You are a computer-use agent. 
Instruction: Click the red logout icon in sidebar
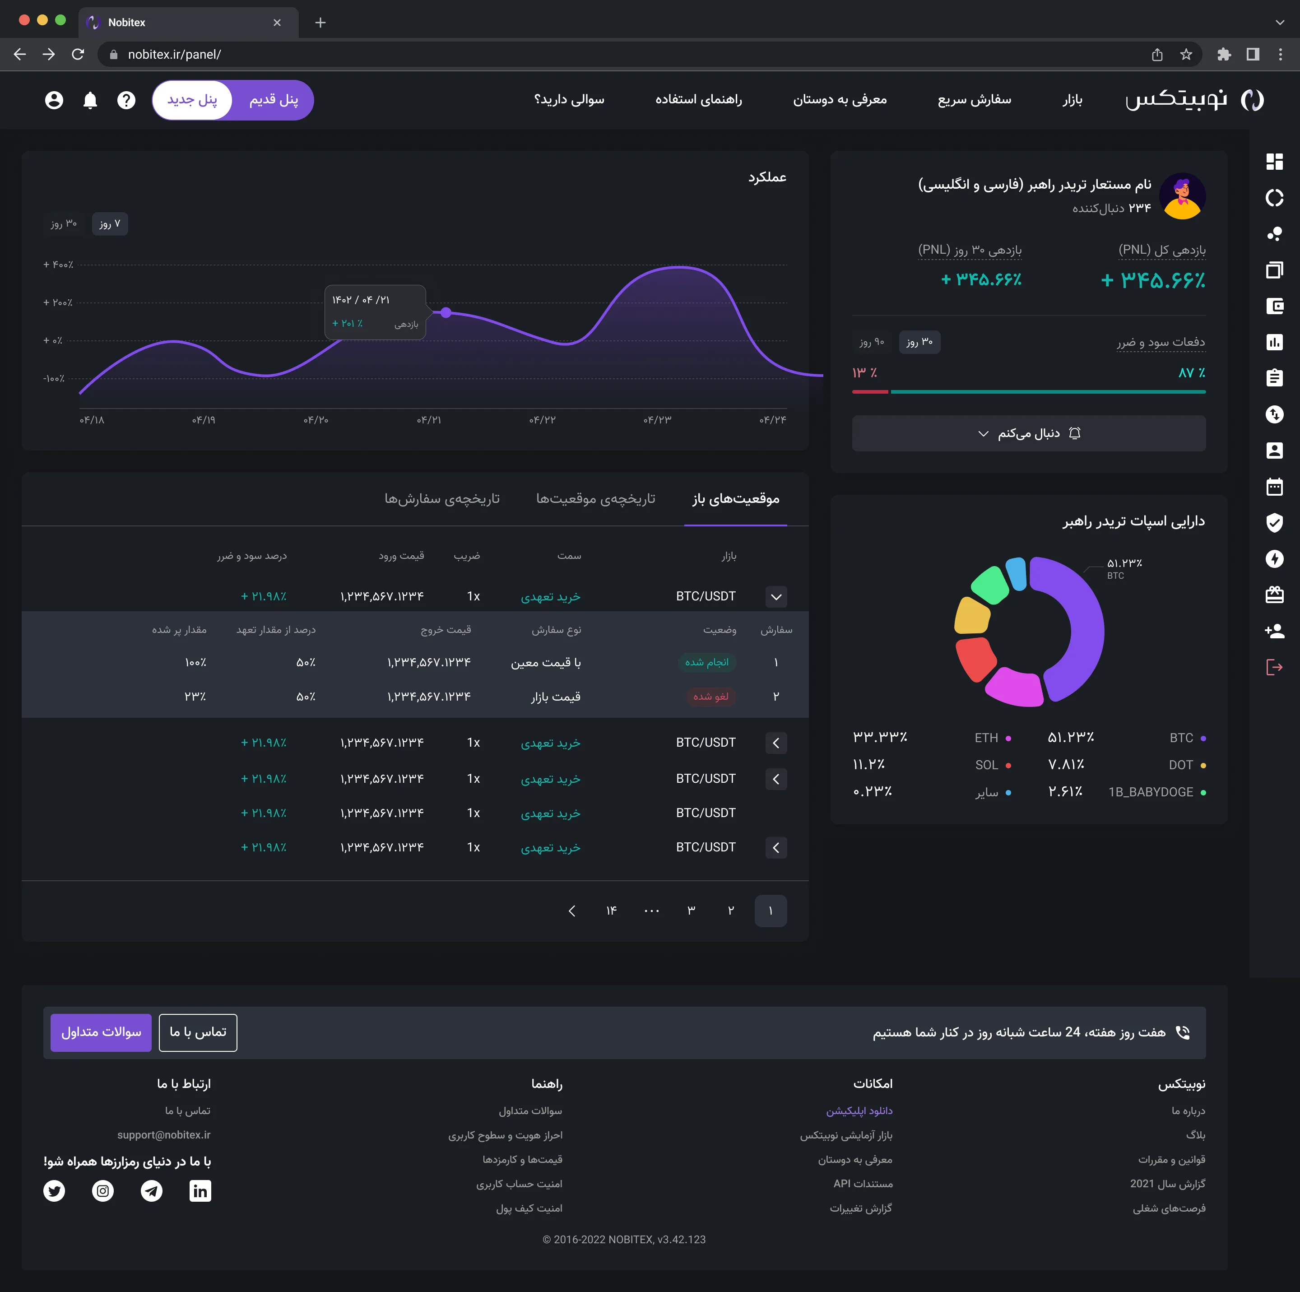tap(1274, 667)
